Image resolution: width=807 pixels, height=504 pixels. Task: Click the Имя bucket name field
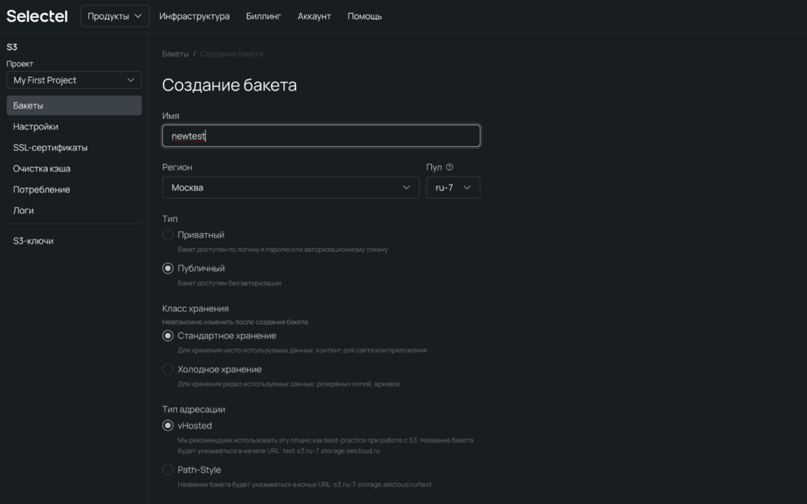point(321,136)
